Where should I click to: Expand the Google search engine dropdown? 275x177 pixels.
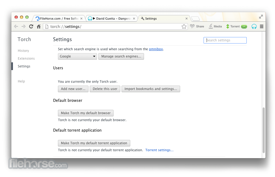77,56
